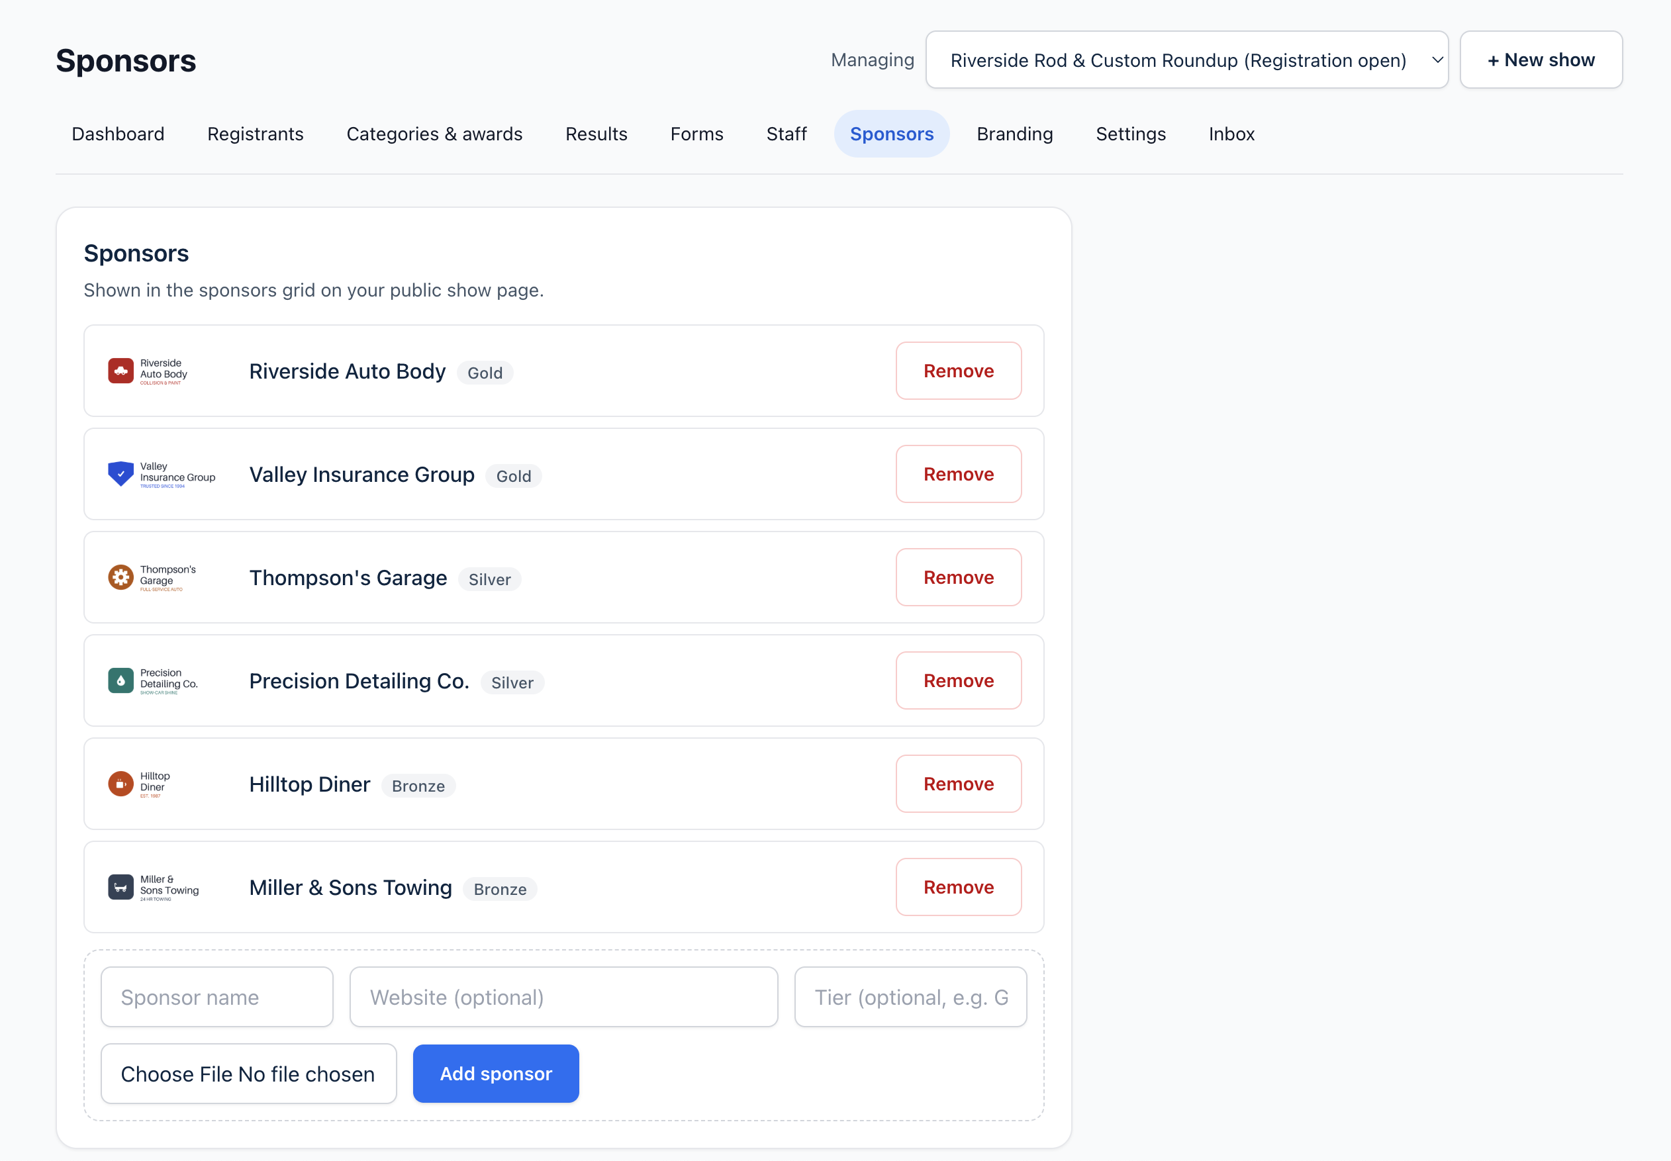Create a new show with + New show
The image size is (1671, 1161).
(1541, 60)
